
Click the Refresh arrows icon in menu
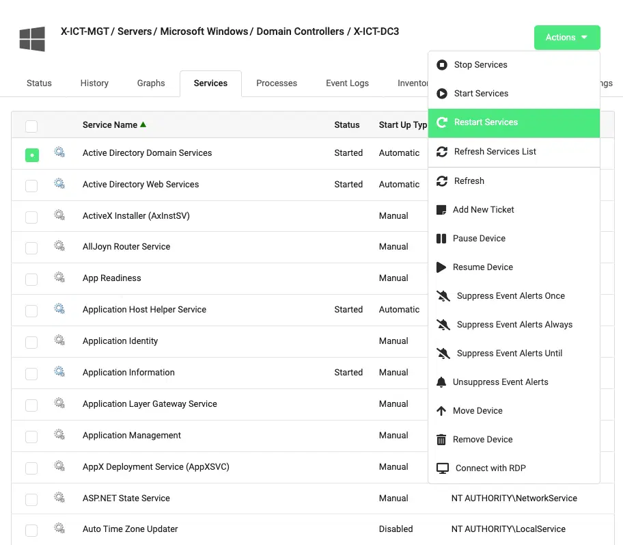tap(442, 181)
